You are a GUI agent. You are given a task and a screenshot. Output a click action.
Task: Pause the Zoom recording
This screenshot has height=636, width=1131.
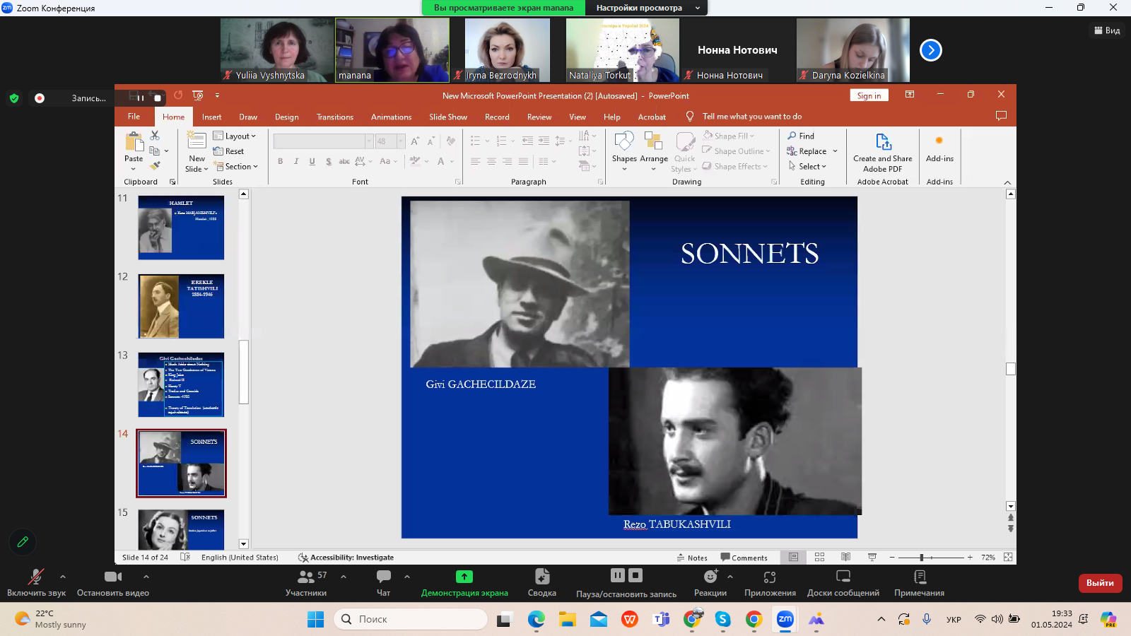click(617, 575)
